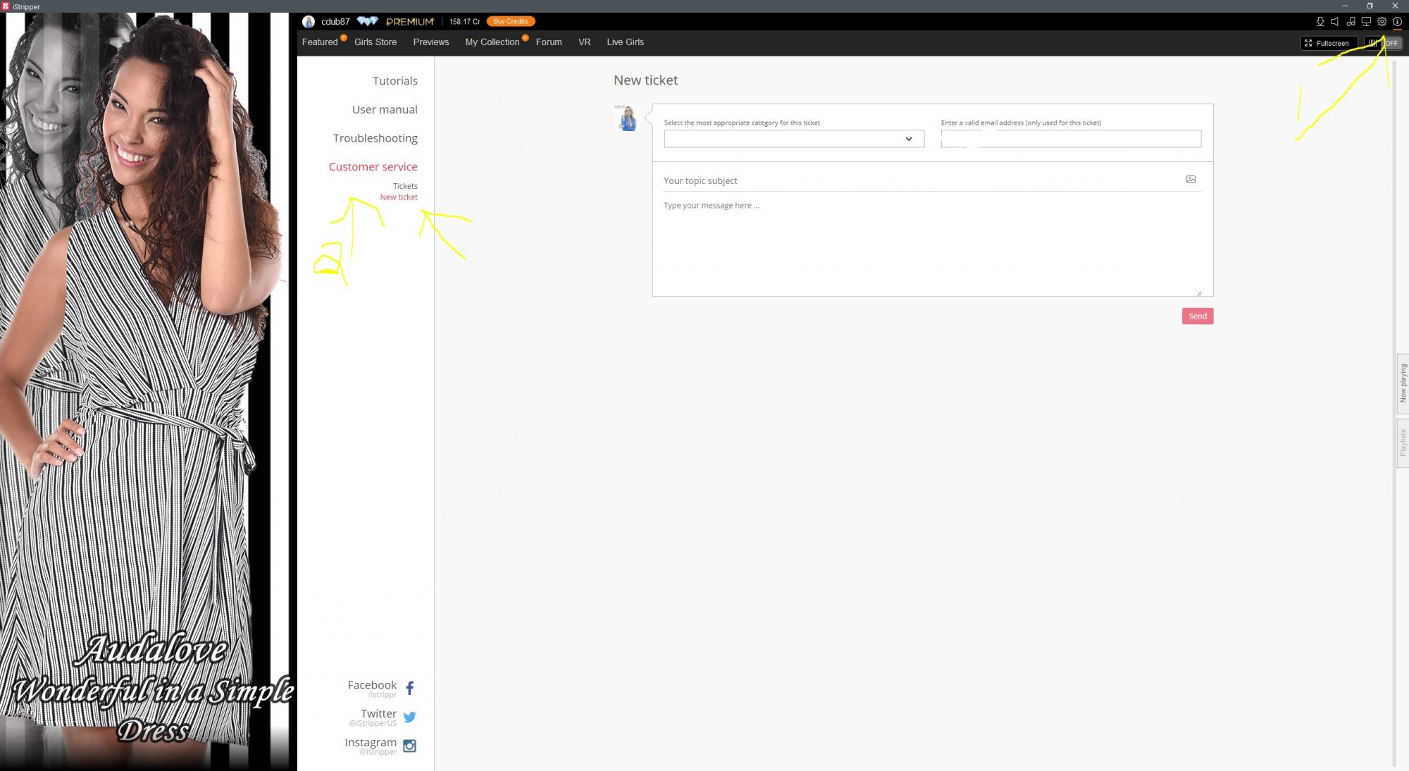Open the Twitter bird icon
The height and width of the screenshot is (771, 1409).
click(x=409, y=717)
